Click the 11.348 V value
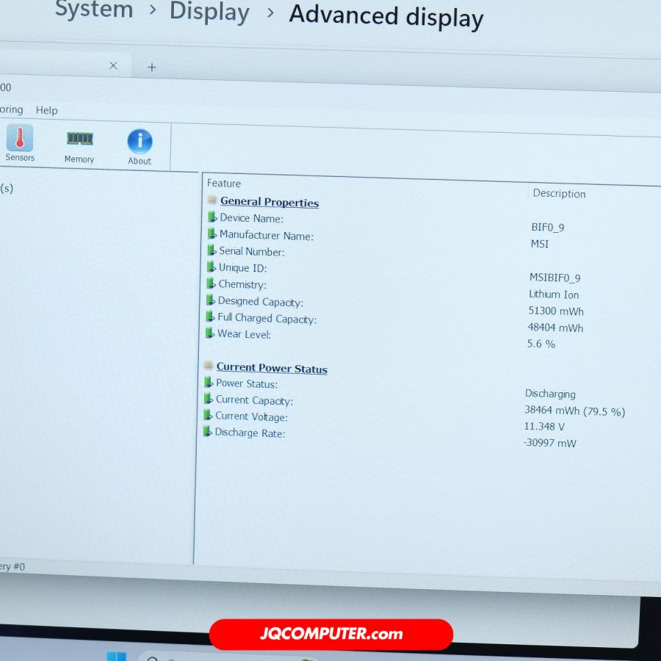 click(543, 426)
